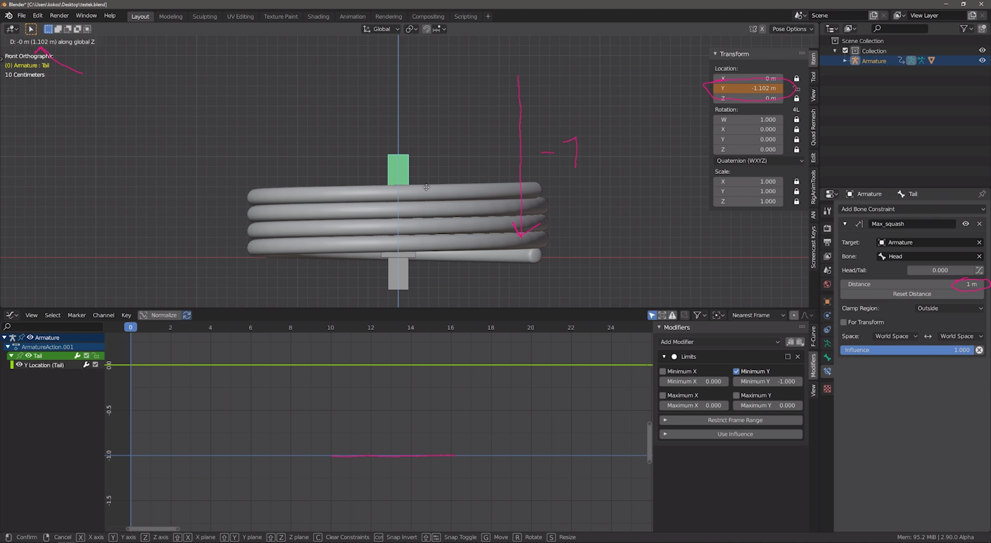
Task: Toggle the snapping magnet icon
Action: (x=426, y=29)
